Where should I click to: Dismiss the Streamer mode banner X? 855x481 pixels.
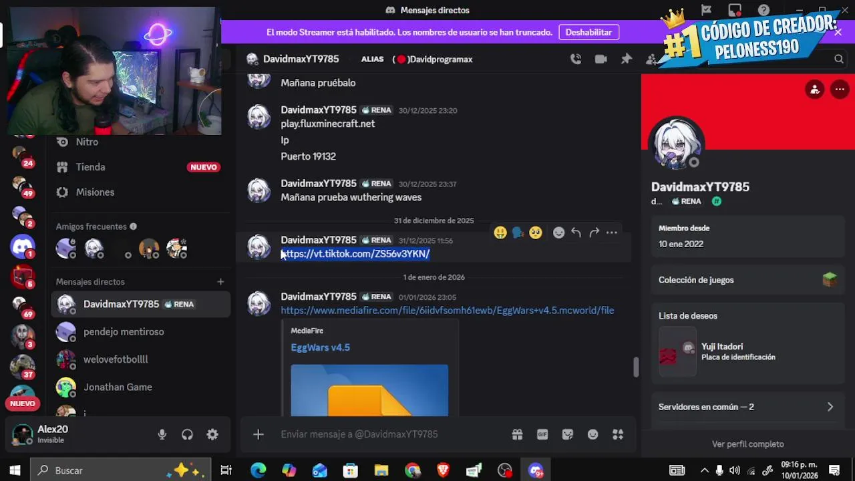[x=838, y=32]
